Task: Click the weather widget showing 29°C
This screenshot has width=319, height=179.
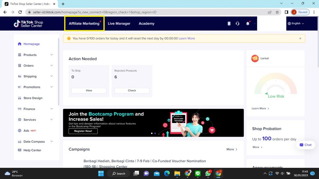Action: click(x=14, y=173)
